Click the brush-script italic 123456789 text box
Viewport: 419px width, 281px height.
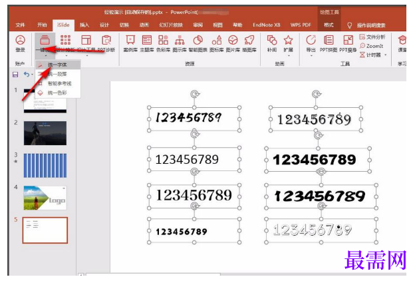[x=194, y=119]
